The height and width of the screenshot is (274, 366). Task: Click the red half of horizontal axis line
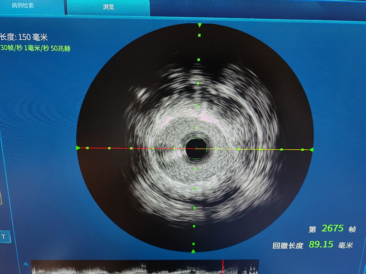click(x=137, y=148)
